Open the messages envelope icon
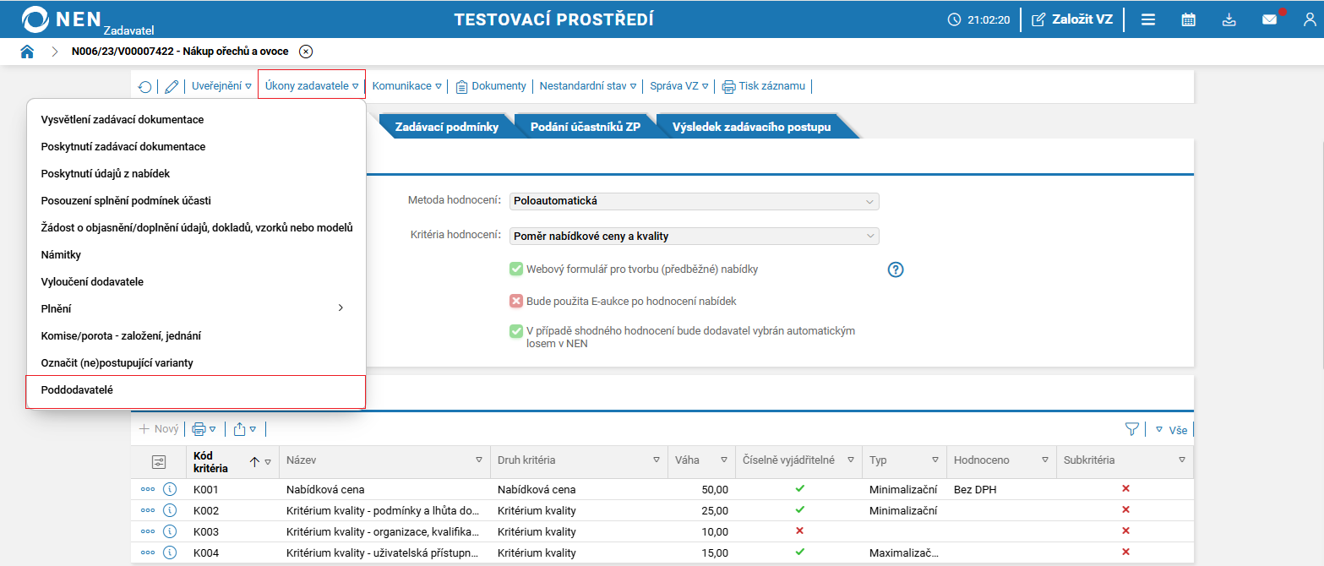Image resolution: width=1324 pixels, height=566 pixels. 1270,19
